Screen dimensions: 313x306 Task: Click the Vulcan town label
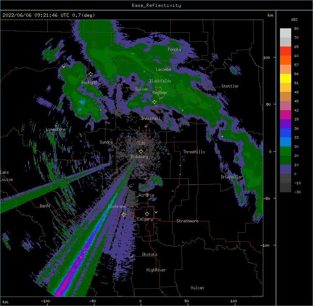click(197, 288)
